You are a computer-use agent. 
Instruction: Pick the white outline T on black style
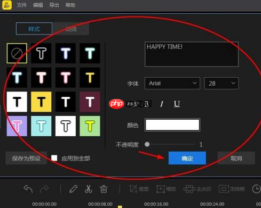(41, 53)
